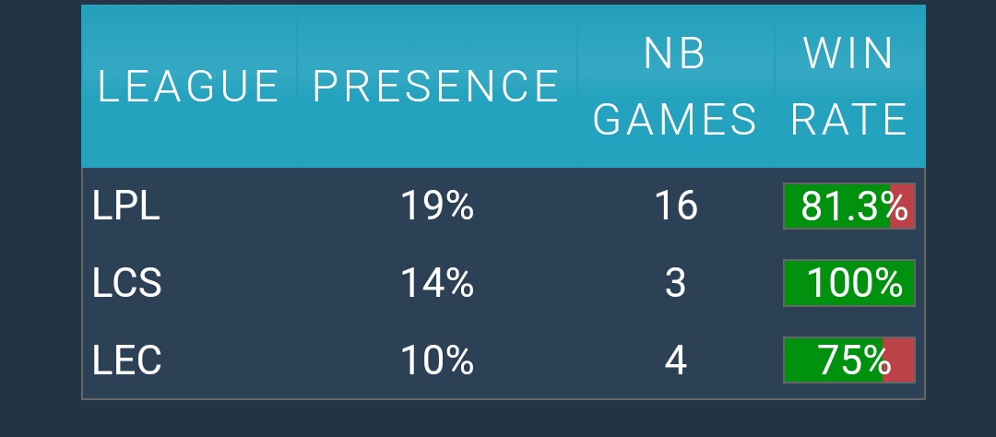Click red loss segment of LPL win bar
996x437 pixels.
(x=903, y=207)
